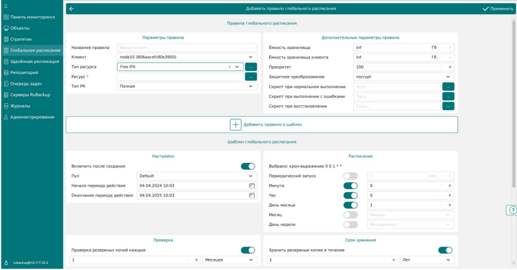This screenshot has width=517, height=270.
Task: Click Окончание периода действия date field
Action: click(x=197, y=195)
